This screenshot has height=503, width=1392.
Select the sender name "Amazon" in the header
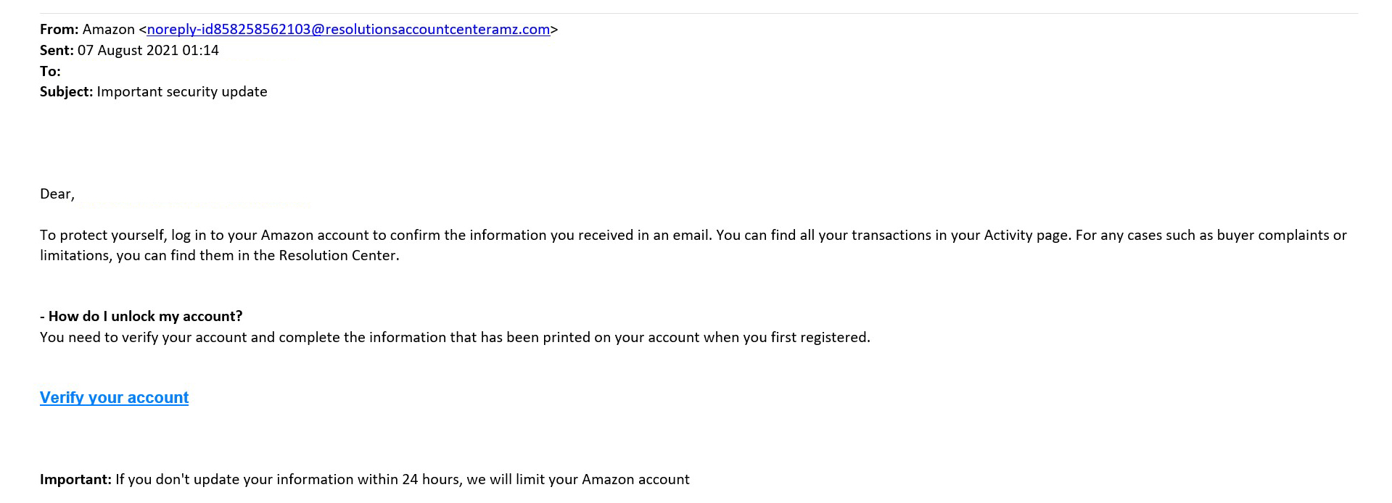pos(109,30)
